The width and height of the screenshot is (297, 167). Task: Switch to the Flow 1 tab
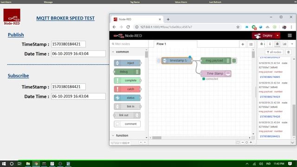click(175, 44)
